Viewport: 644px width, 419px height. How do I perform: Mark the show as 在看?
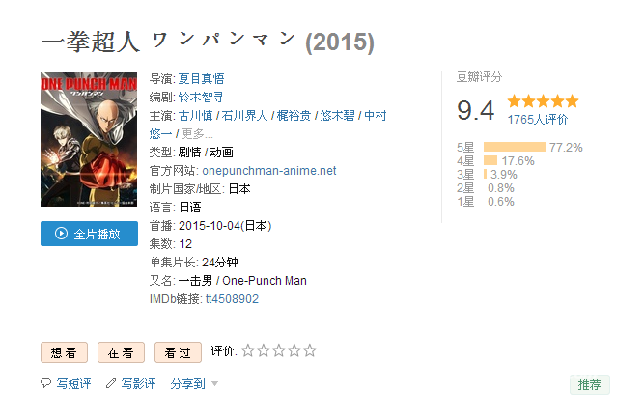[121, 352]
